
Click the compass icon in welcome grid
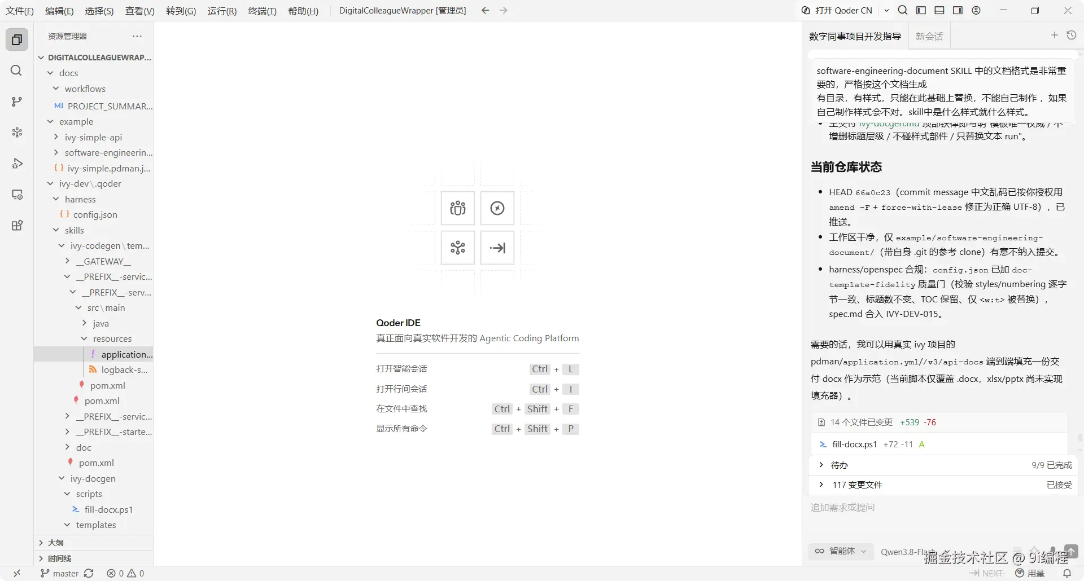497,208
